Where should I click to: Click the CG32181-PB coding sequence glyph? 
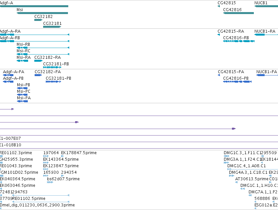(x=53, y=82)
